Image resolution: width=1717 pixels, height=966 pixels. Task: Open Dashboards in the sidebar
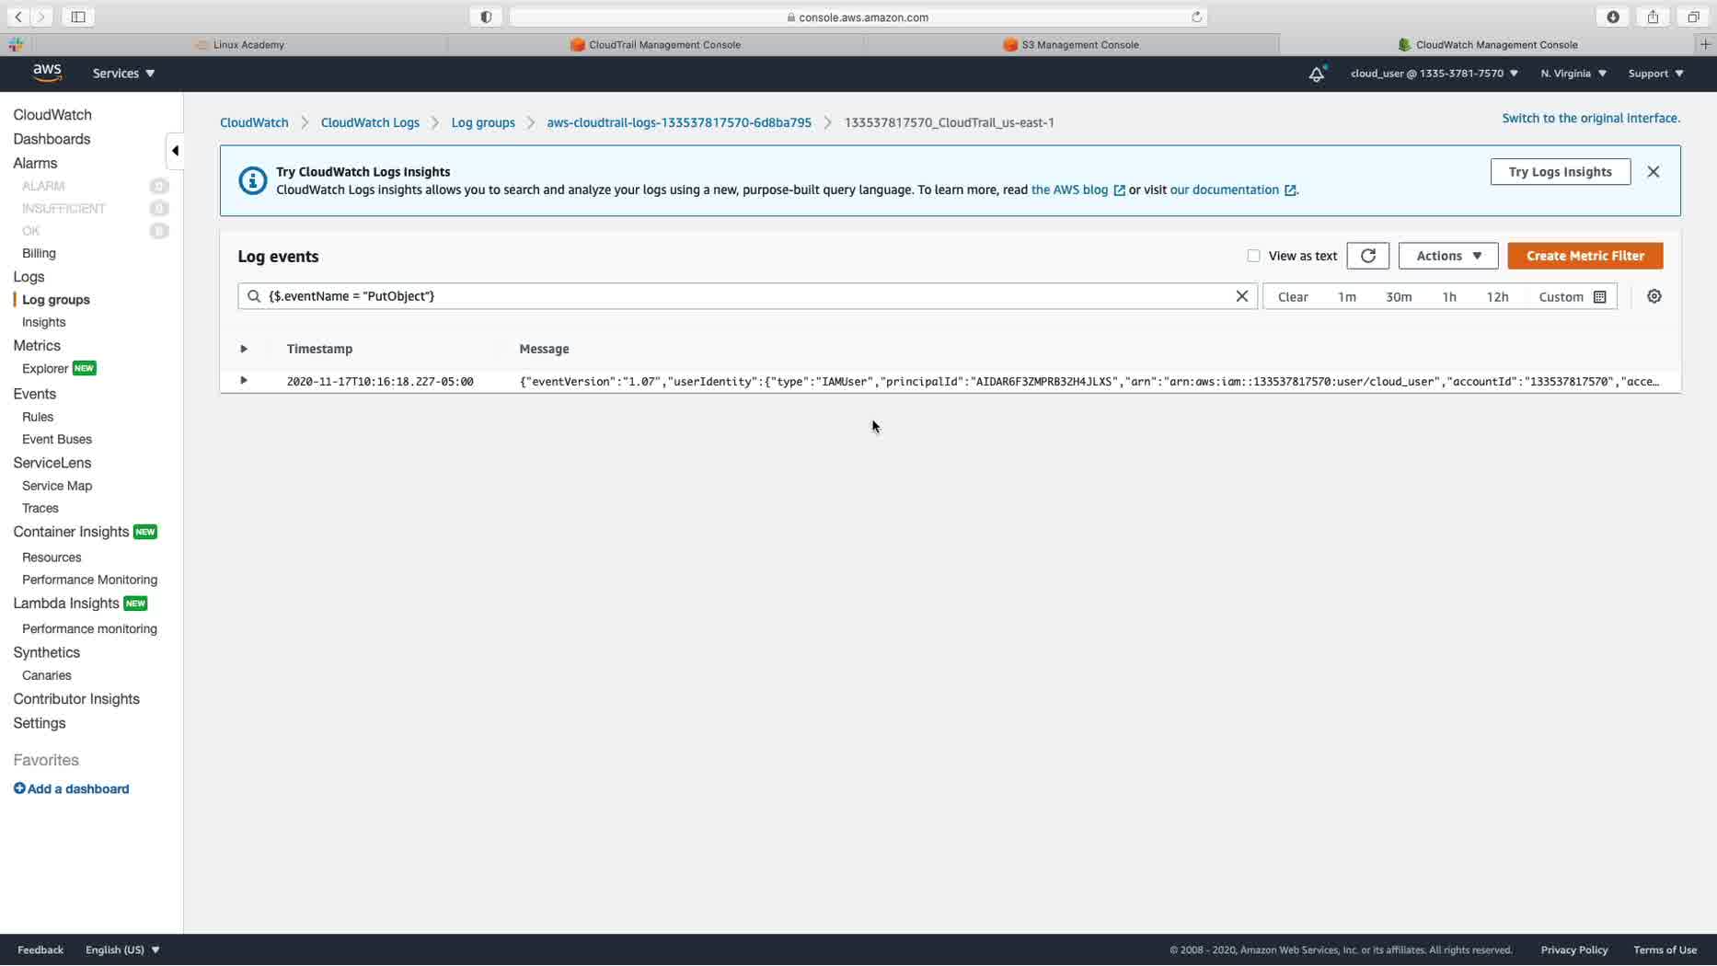point(52,139)
